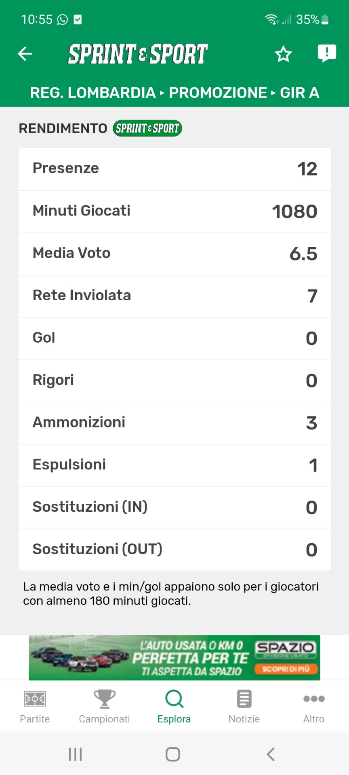This screenshot has width=349, height=775.
Task: Tap the green Sprint e Sport rendimento badge
Action: pyautogui.click(x=147, y=128)
